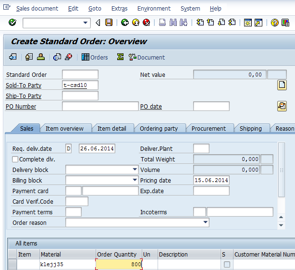The image size is (295, 270).
Task: Click the green Back arrow icon
Action: point(125,23)
